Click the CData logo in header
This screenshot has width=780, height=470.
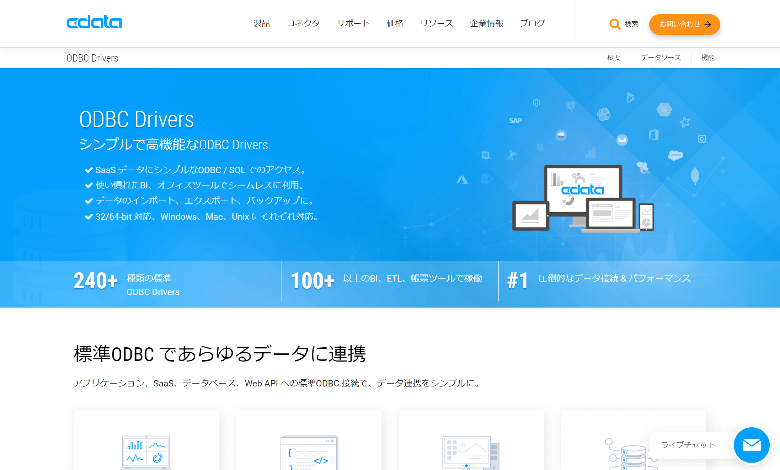coord(94,22)
